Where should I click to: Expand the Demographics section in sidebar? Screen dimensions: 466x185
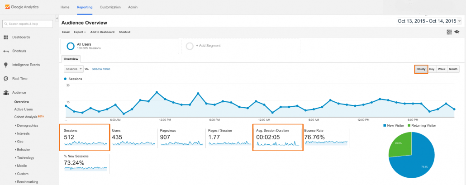tap(28, 125)
